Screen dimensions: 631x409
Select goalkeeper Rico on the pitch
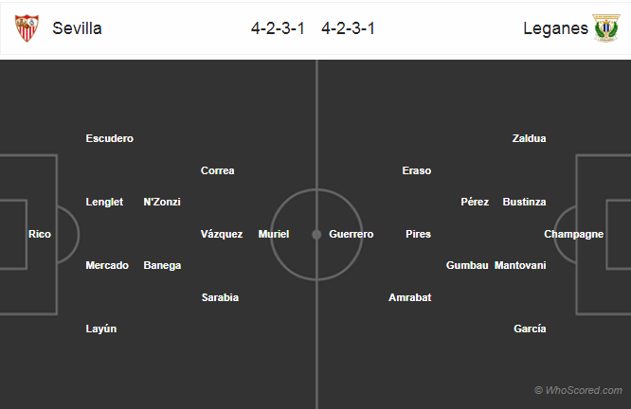pyautogui.click(x=40, y=234)
